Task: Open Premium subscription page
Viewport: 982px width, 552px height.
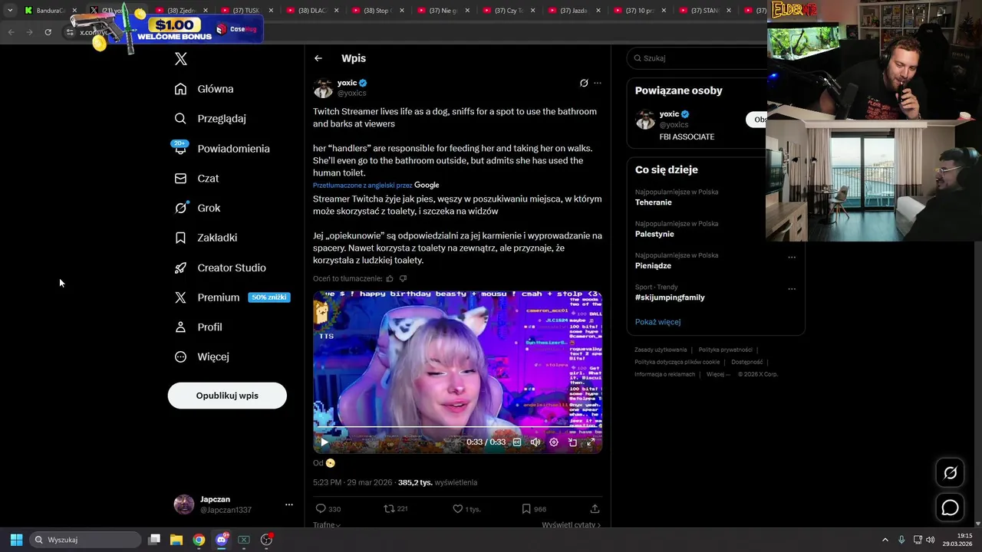Action: [232, 297]
